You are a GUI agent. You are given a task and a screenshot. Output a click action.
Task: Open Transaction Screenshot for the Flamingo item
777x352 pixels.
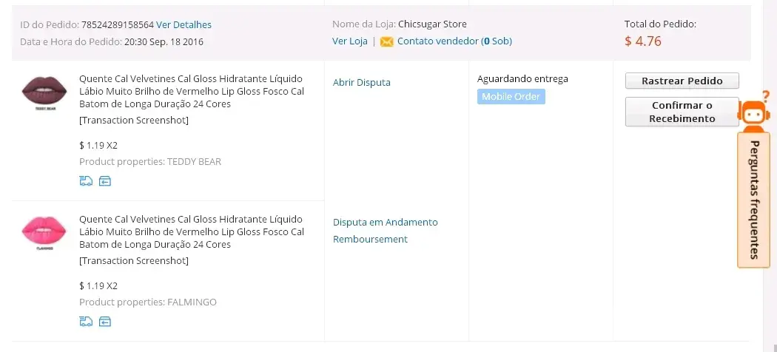click(133, 260)
